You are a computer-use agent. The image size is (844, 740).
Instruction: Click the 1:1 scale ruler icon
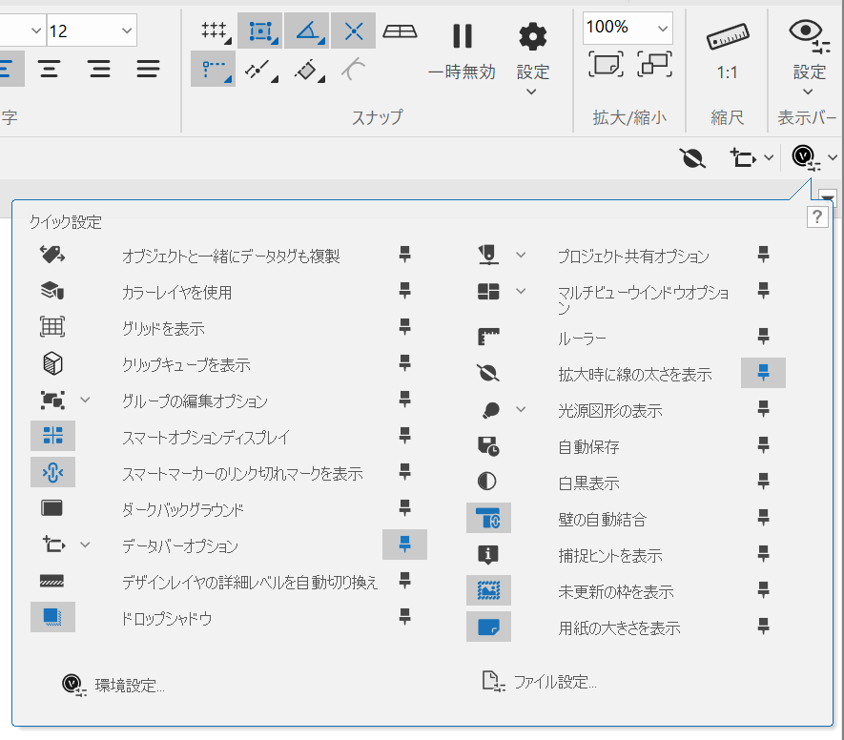click(728, 38)
